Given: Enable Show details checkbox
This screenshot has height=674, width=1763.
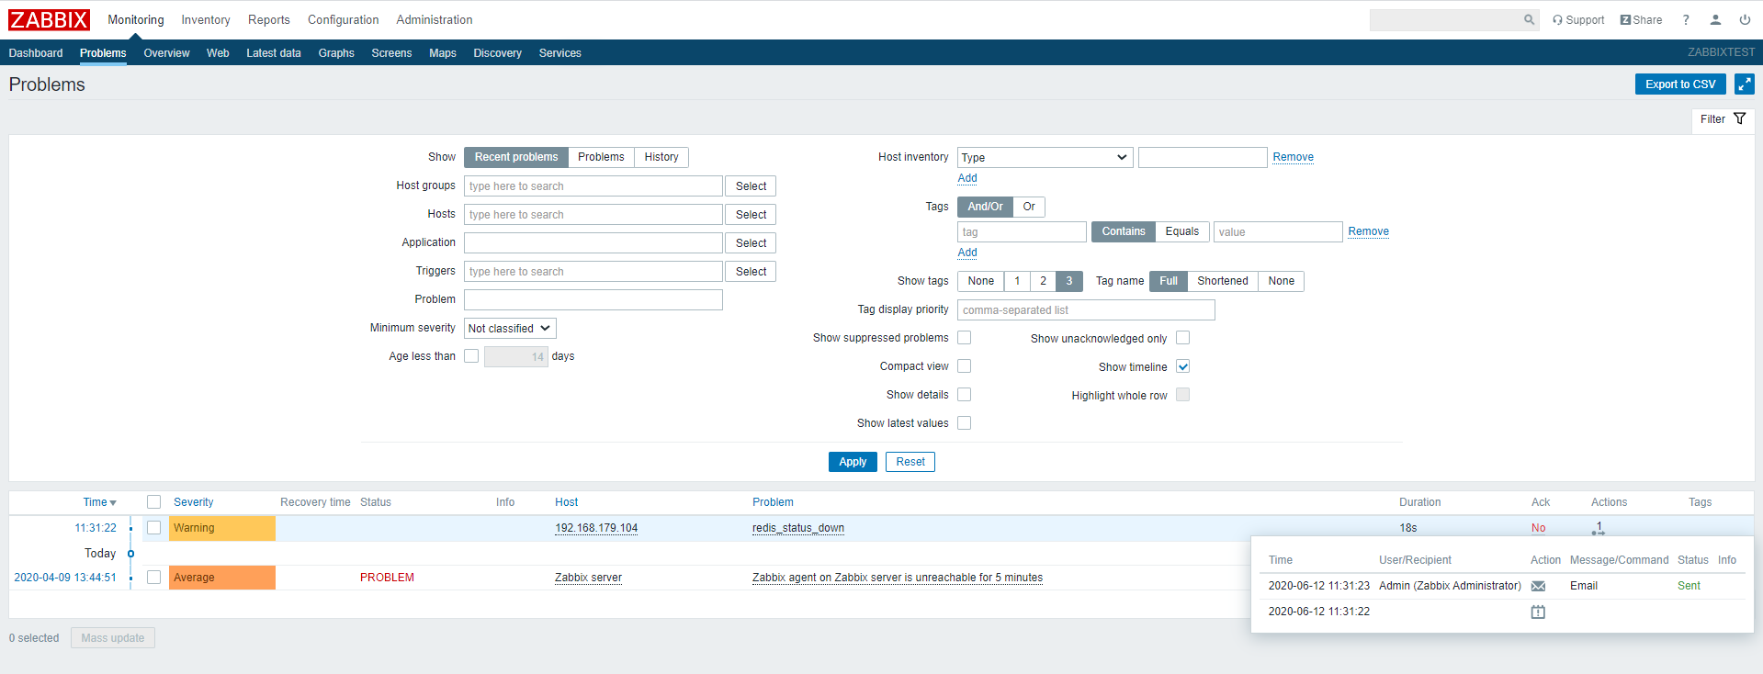Looking at the screenshot, I should coord(964,395).
